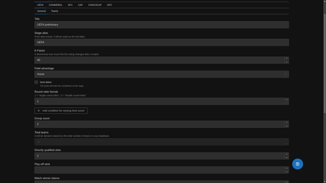
Task: Increase the Group count value
Action: click(286, 122)
